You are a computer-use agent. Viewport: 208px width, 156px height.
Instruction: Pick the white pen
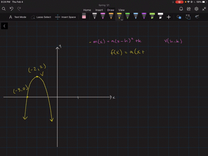[x=94, y=16]
